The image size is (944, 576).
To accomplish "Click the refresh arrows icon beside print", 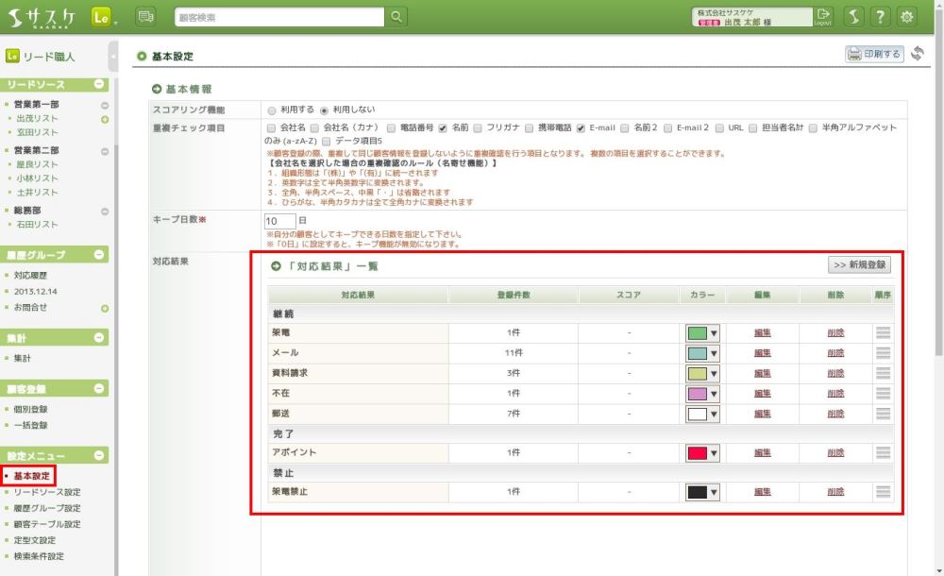I will pos(918,54).
